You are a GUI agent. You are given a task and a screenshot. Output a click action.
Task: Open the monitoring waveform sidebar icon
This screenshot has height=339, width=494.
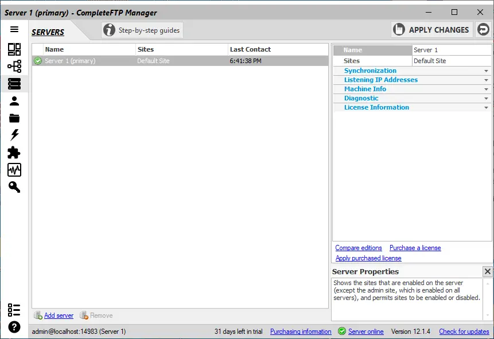click(x=14, y=170)
